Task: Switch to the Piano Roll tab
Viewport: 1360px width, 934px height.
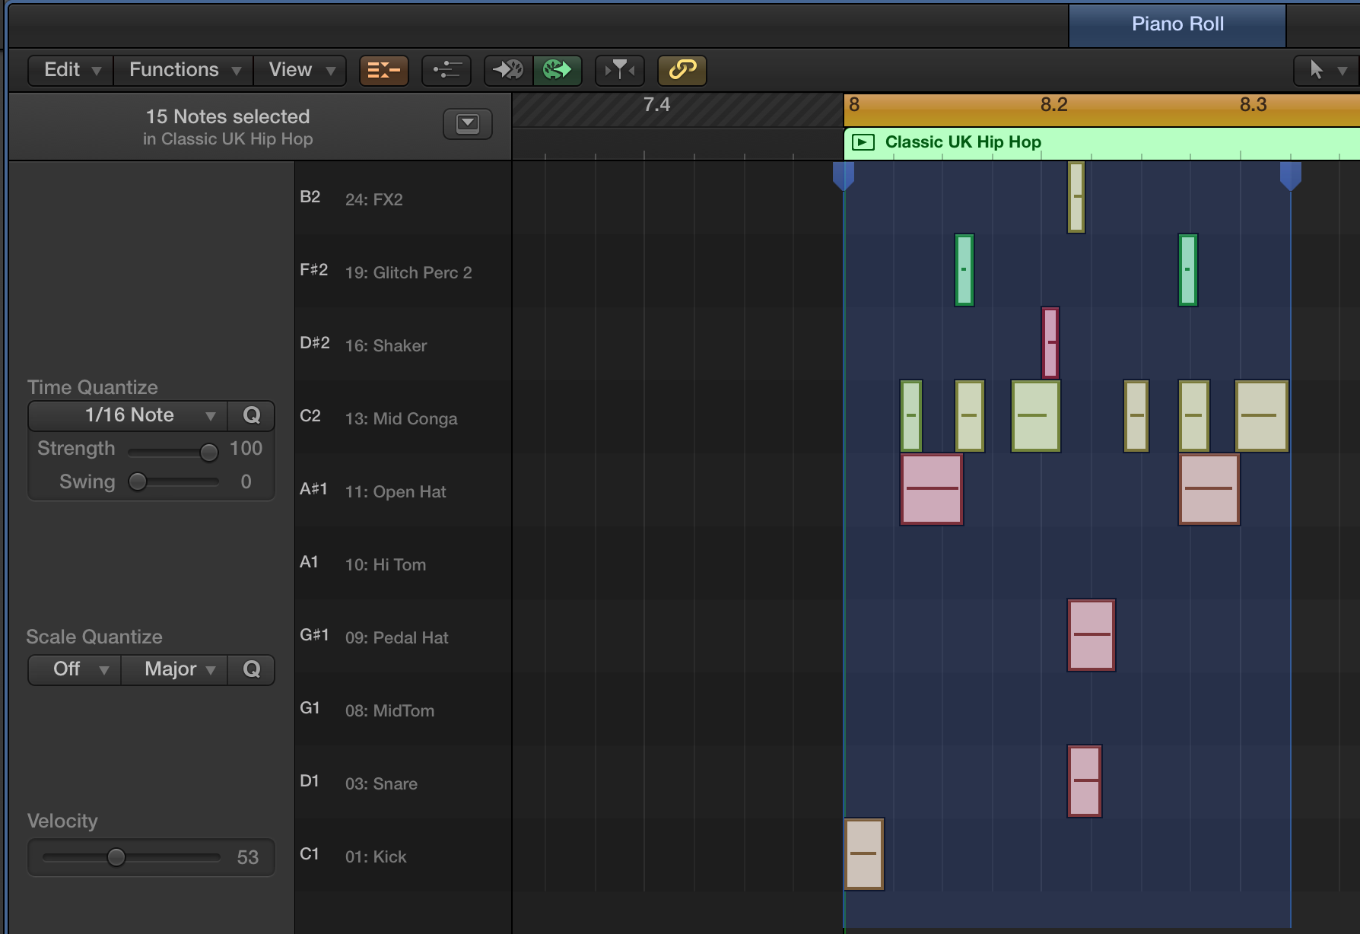Action: (x=1177, y=24)
